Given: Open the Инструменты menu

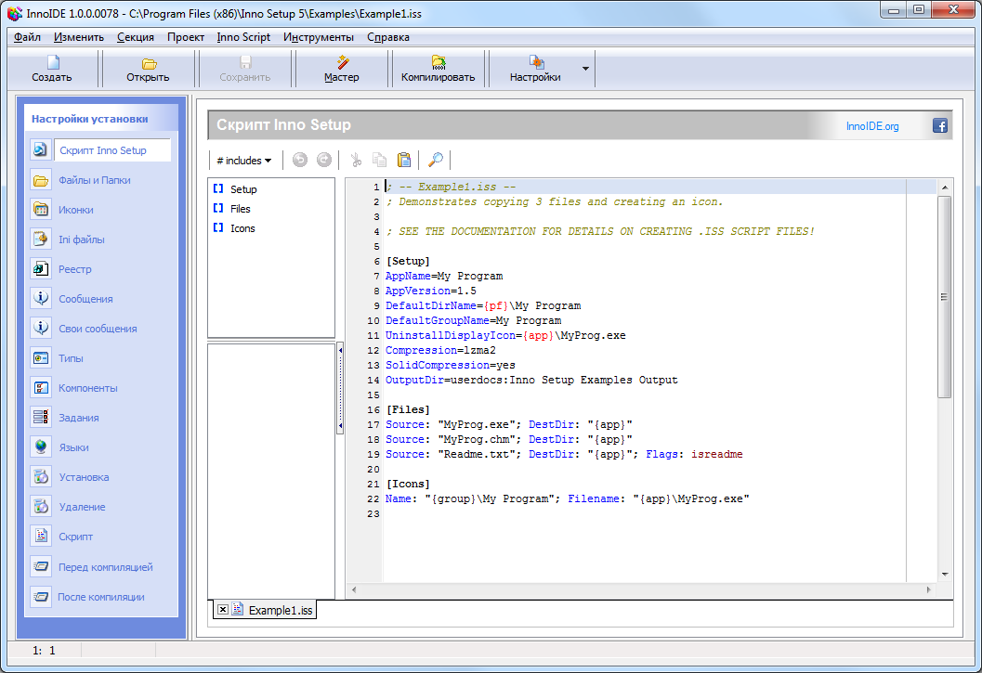Looking at the screenshot, I should click(x=318, y=37).
